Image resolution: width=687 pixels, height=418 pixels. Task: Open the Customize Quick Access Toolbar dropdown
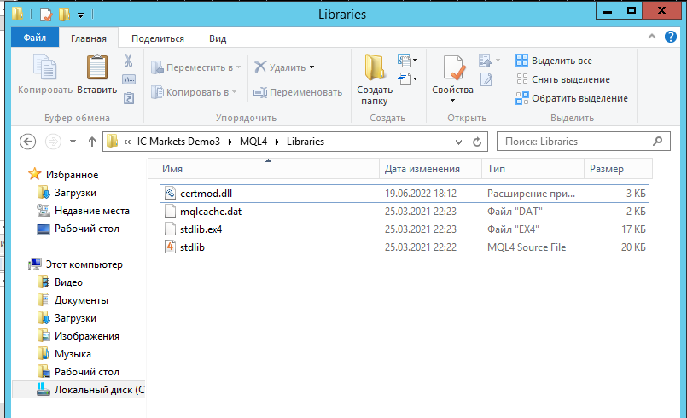click(x=80, y=15)
